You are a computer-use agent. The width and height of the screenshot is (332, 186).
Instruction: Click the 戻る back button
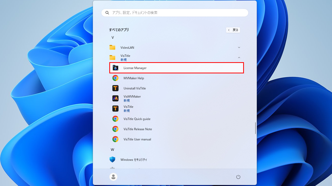(x=233, y=30)
